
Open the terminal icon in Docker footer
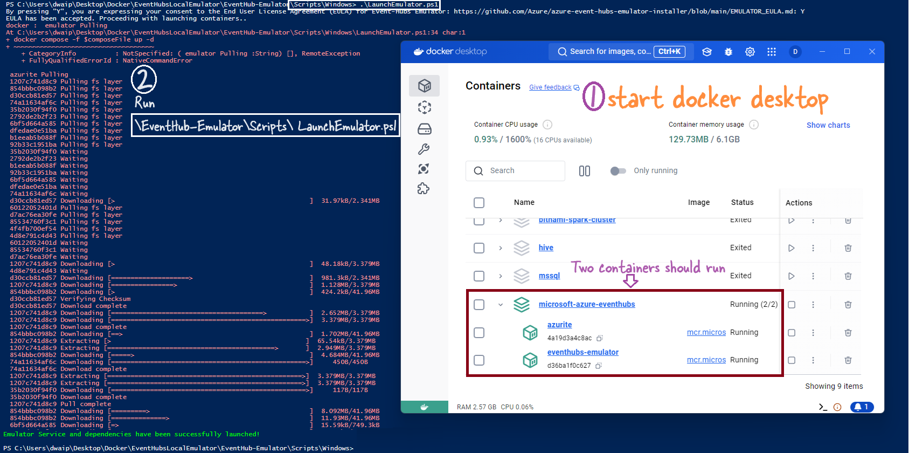point(823,407)
